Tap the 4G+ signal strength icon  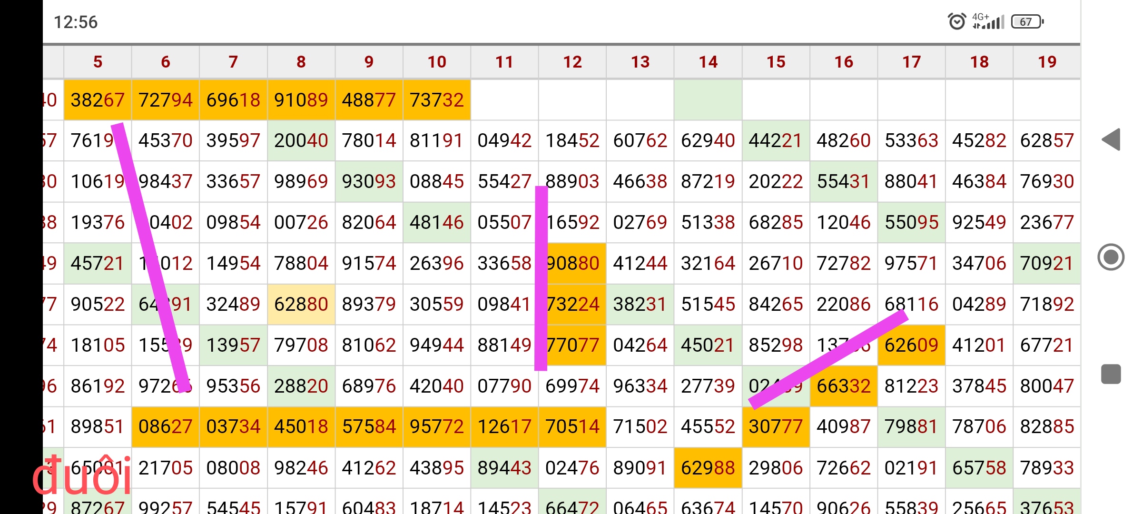tap(988, 21)
